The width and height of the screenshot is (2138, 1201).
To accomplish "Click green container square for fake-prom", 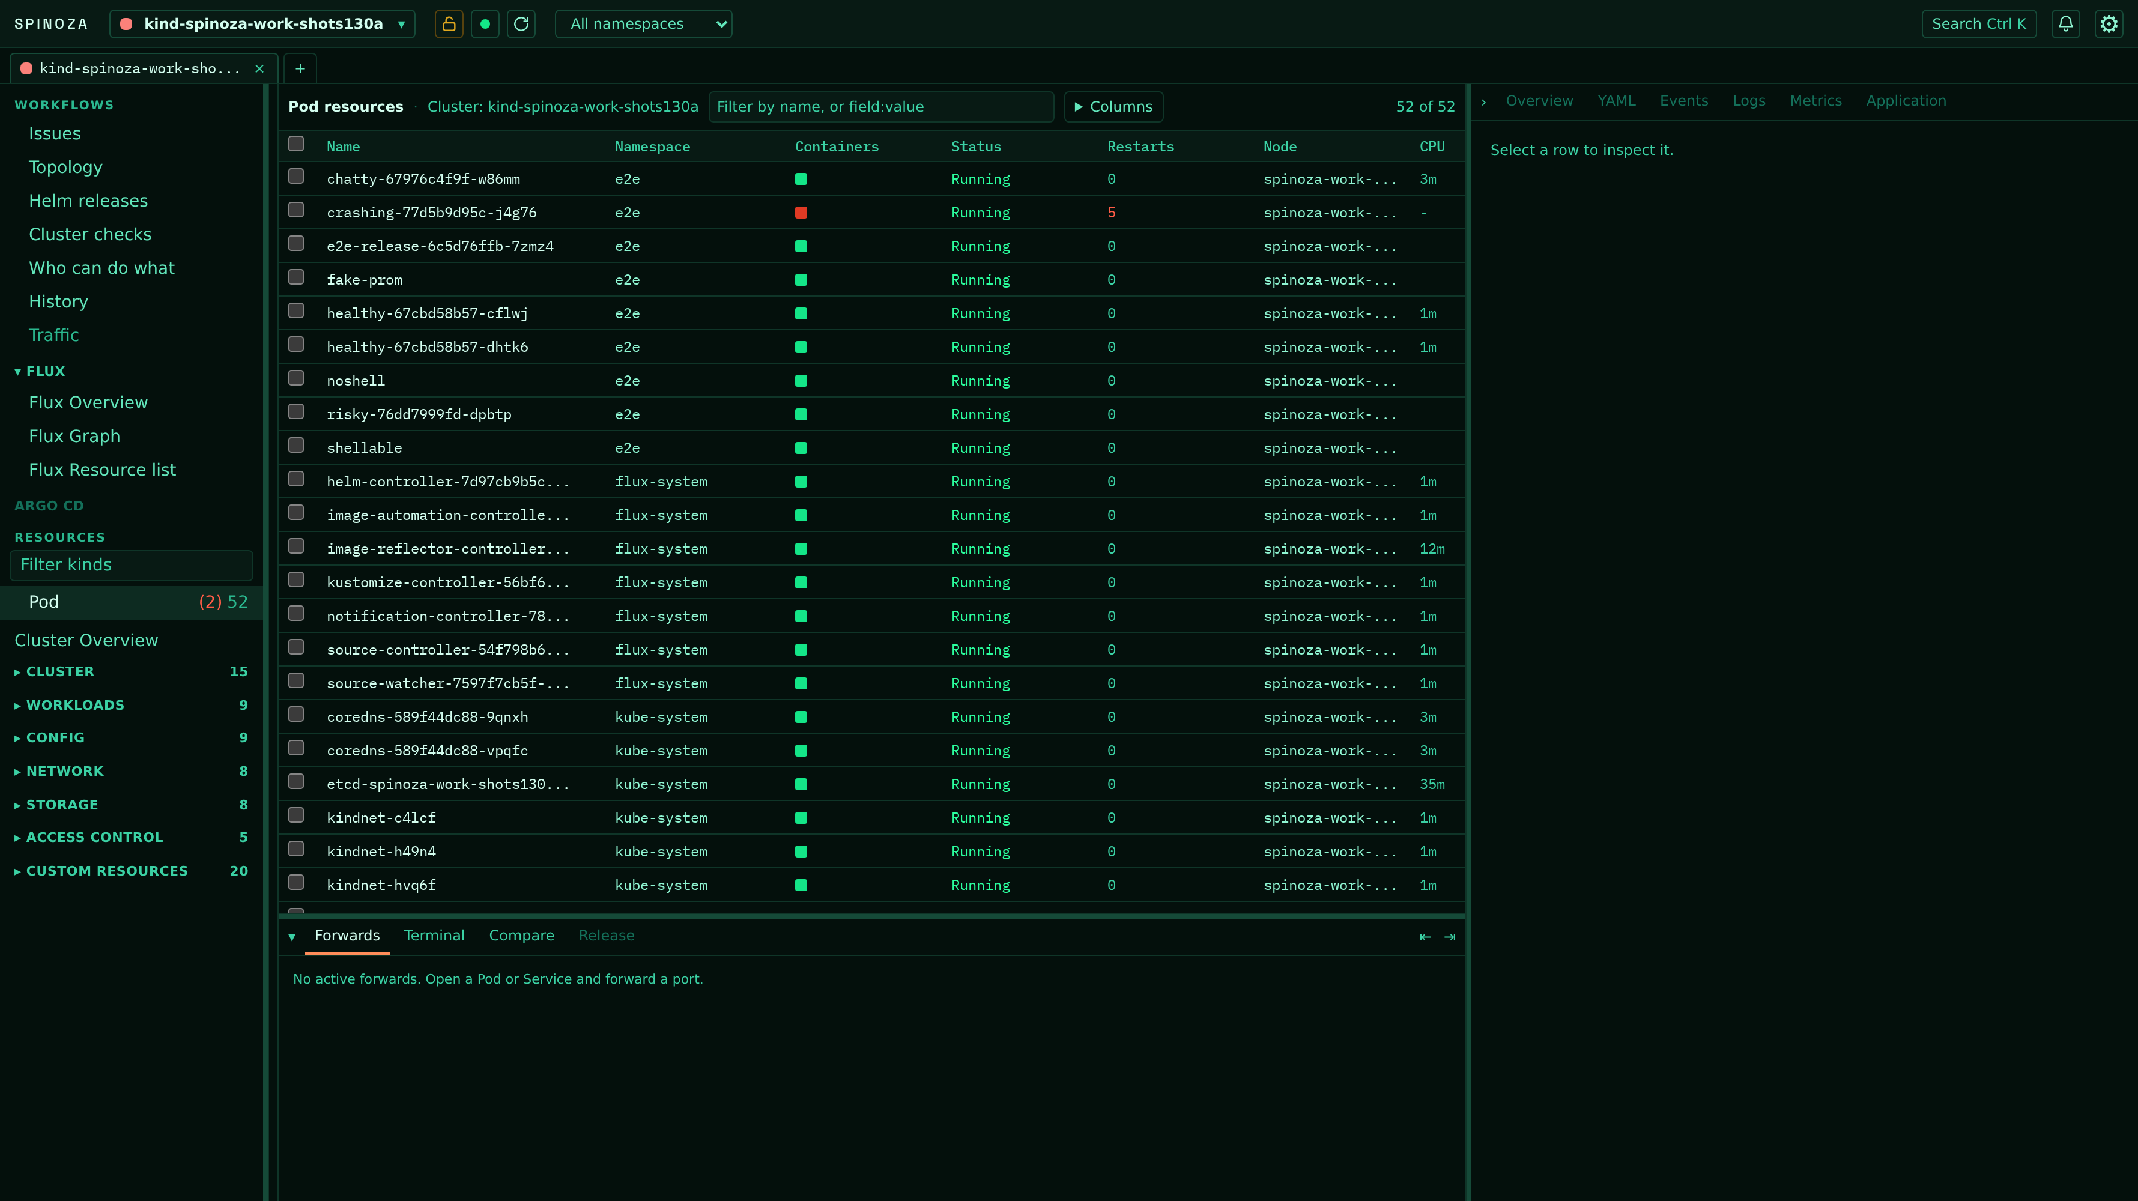I will point(801,280).
